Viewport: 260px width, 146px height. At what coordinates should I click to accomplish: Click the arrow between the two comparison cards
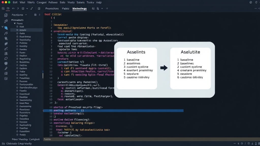coord(164,68)
